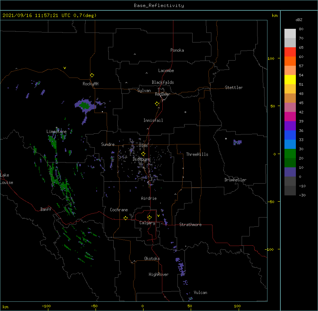The height and width of the screenshot is (311, 318).
Task: Click the Limestone label
Action: (x=56, y=131)
